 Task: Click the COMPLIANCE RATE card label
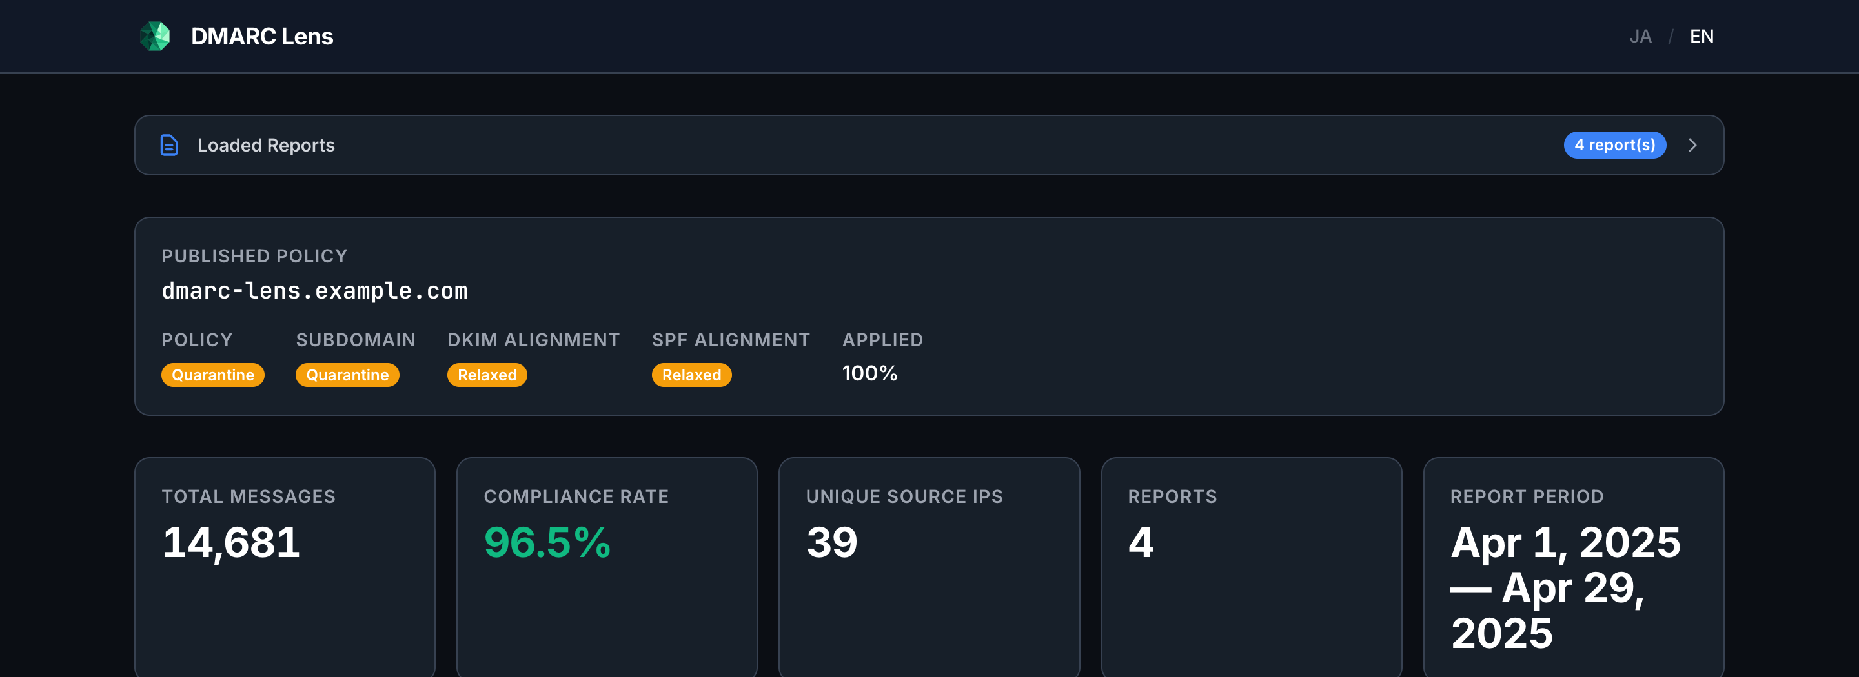pyautogui.click(x=576, y=496)
